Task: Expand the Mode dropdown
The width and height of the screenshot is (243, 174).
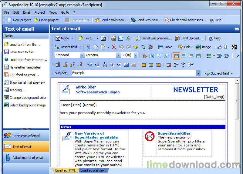Action: 72,38
